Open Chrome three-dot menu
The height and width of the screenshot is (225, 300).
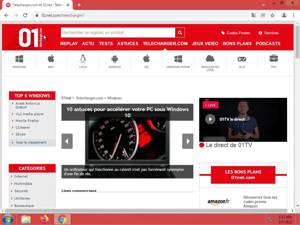pyautogui.click(x=294, y=15)
